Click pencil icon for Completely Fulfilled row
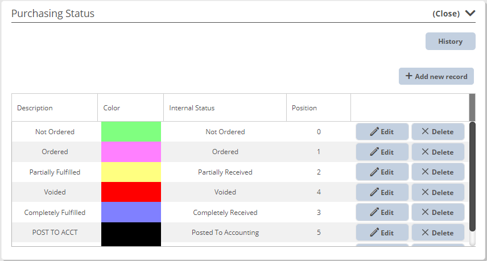The width and height of the screenshot is (487, 261). pyautogui.click(x=374, y=212)
